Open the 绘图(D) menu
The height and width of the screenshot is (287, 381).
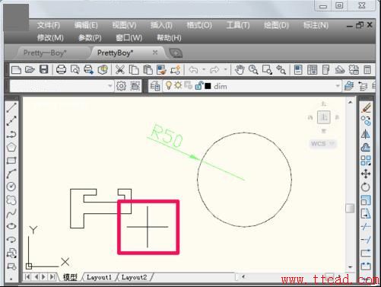pyautogui.click(x=276, y=25)
